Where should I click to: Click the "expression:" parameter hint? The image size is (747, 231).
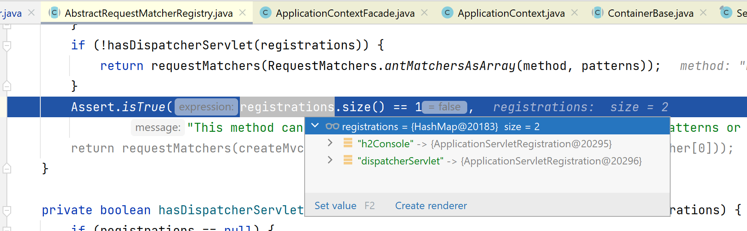tap(206, 107)
